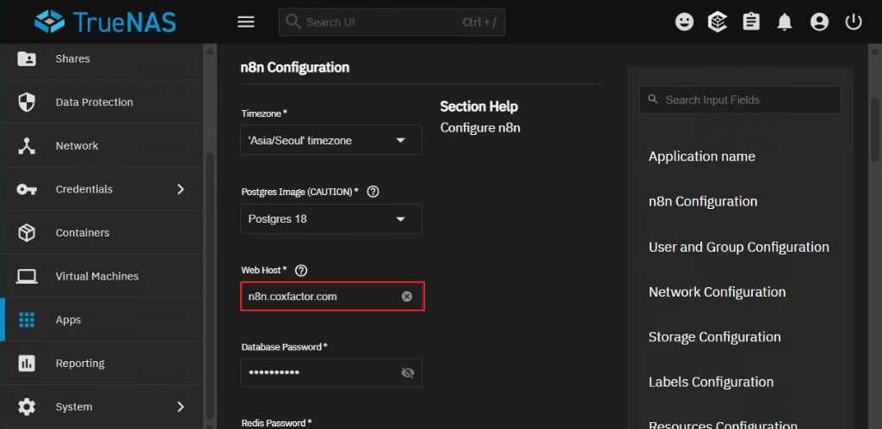Open the Postgres Image dropdown
The height and width of the screenshot is (429, 882).
click(x=331, y=218)
